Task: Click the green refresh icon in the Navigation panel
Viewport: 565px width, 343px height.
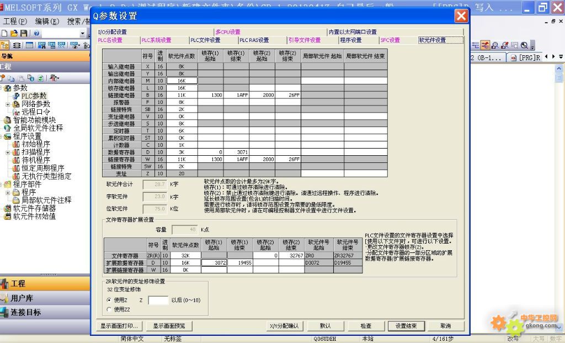Action: (40, 78)
